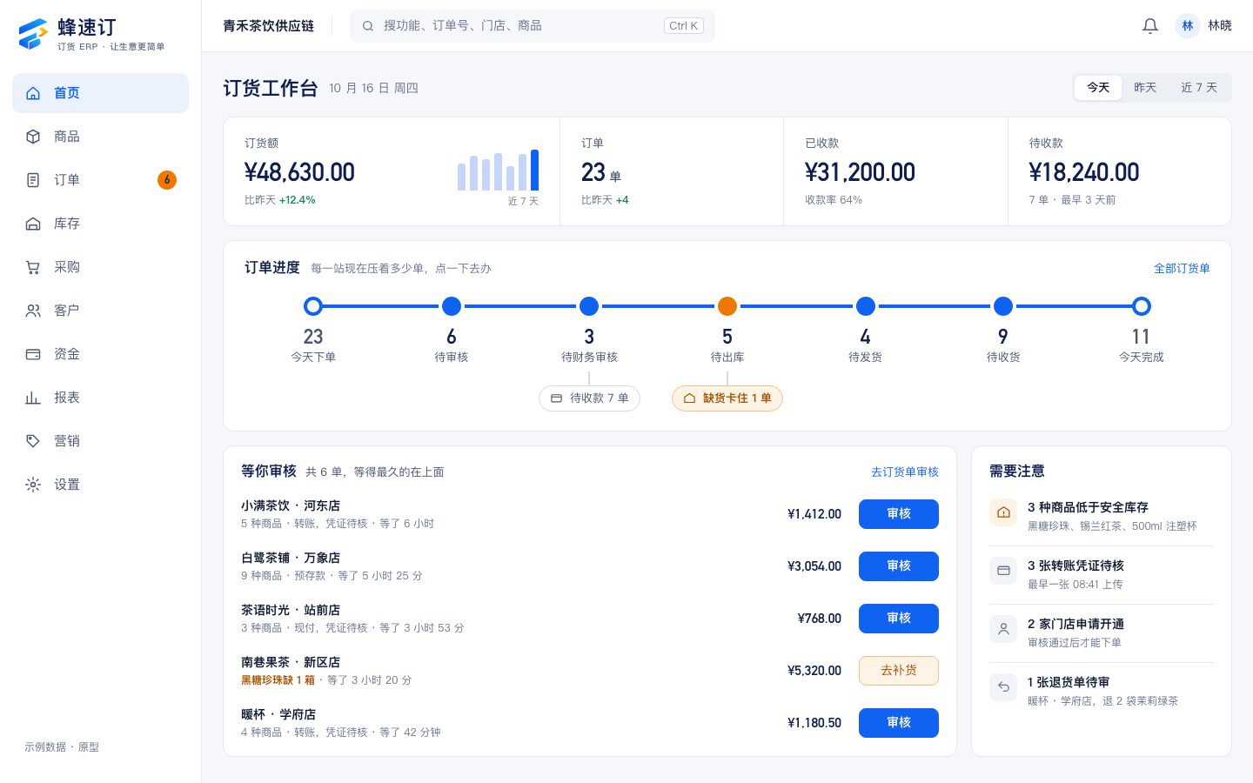
Task: Click the search magnifier icon
Action: click(x=368, y=26)
